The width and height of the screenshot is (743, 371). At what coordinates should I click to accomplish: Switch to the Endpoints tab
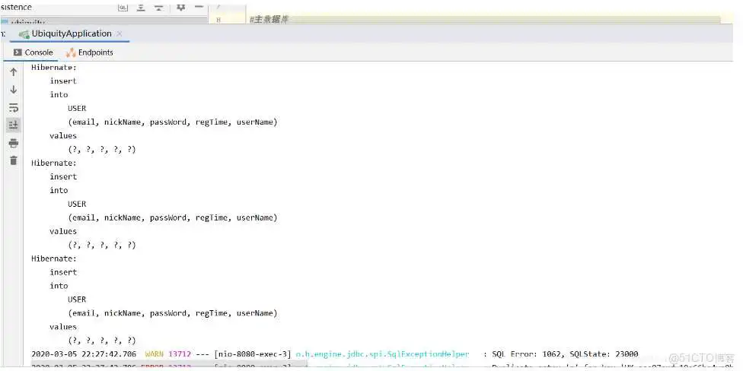(90, 52)
